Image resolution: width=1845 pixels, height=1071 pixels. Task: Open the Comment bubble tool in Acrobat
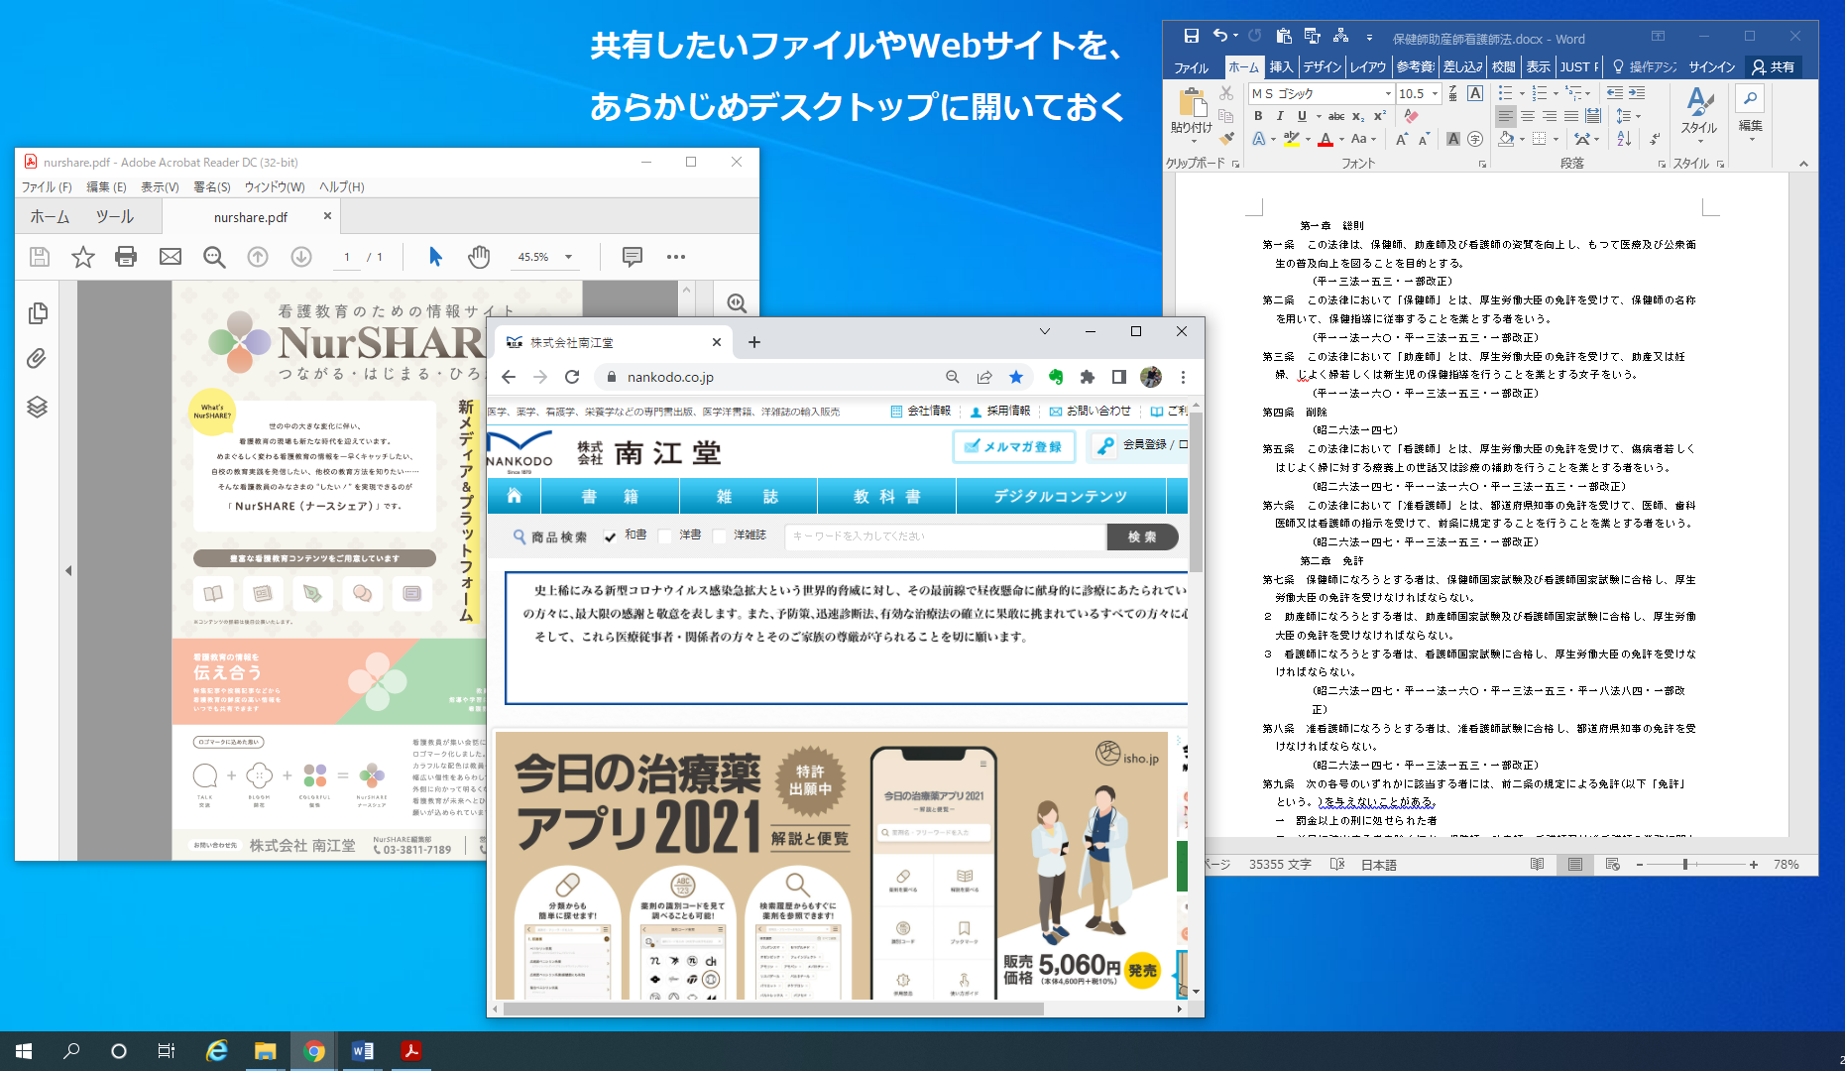632,257
